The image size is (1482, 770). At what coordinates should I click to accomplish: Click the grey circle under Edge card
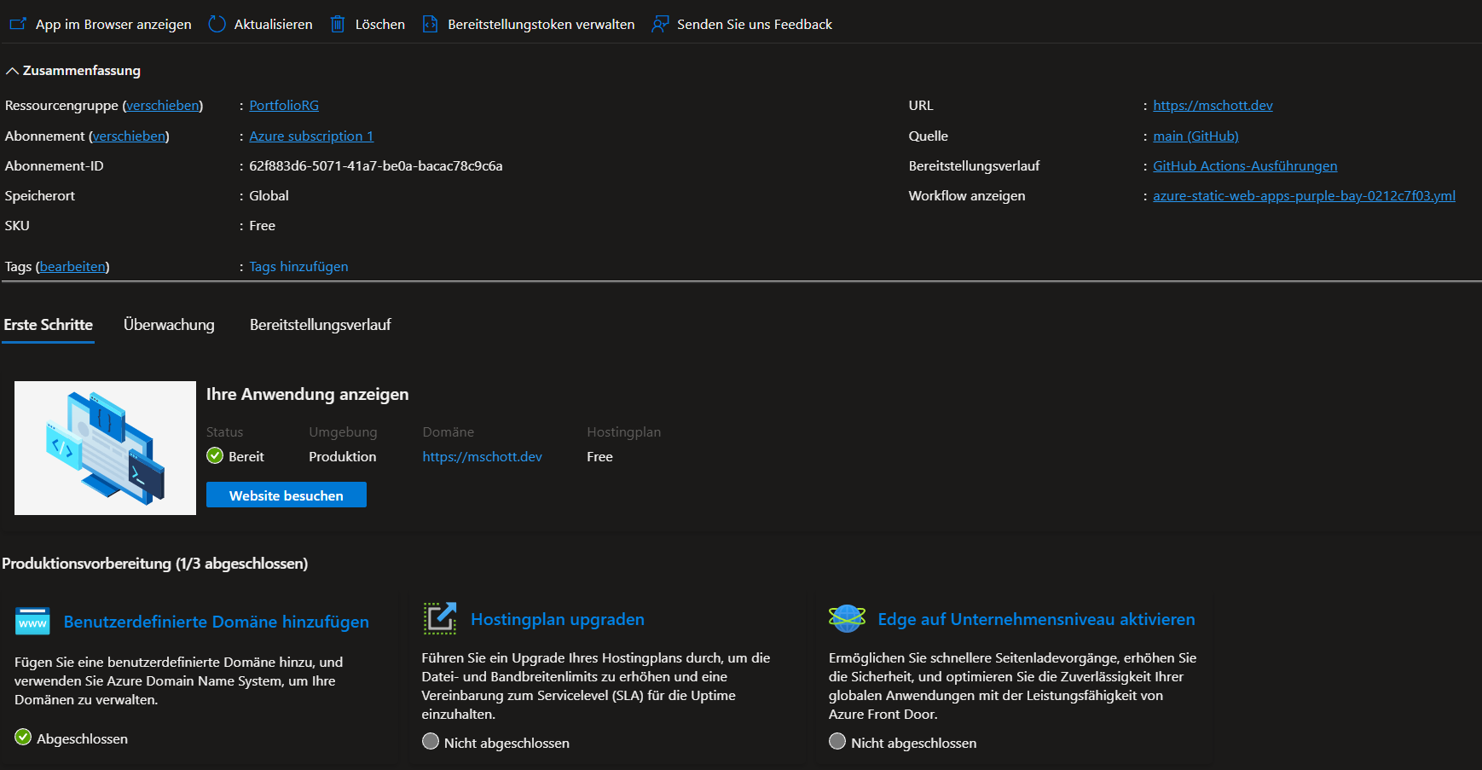click(837, 742)
